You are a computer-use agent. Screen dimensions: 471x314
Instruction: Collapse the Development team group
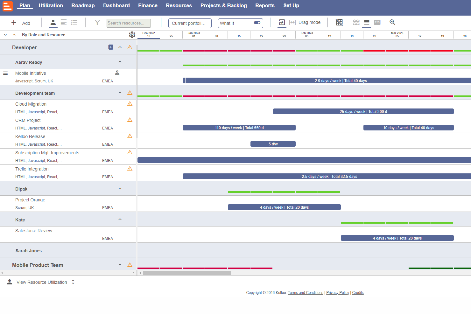(120, 93)
